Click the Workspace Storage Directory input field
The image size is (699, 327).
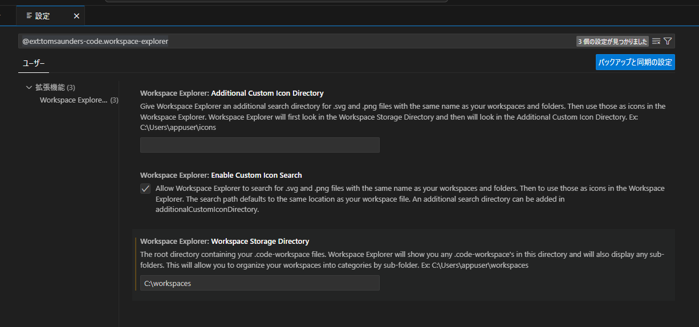(x=259, y=283)
